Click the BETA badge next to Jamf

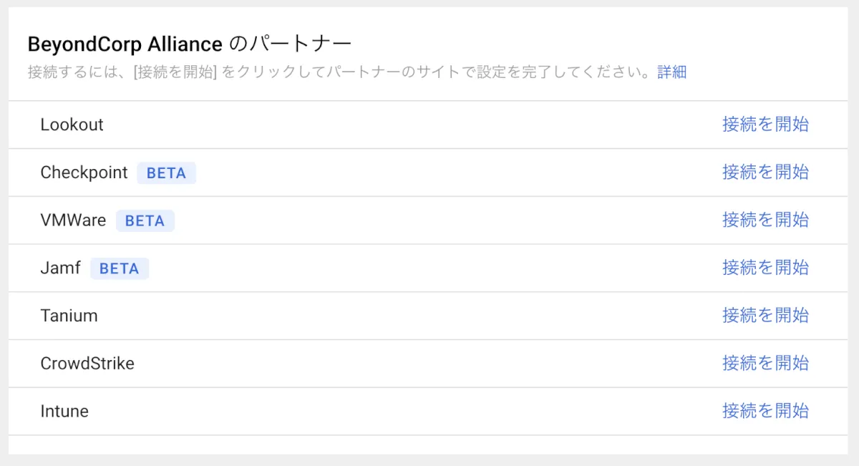pyautogui.click(x=119, y=269)
